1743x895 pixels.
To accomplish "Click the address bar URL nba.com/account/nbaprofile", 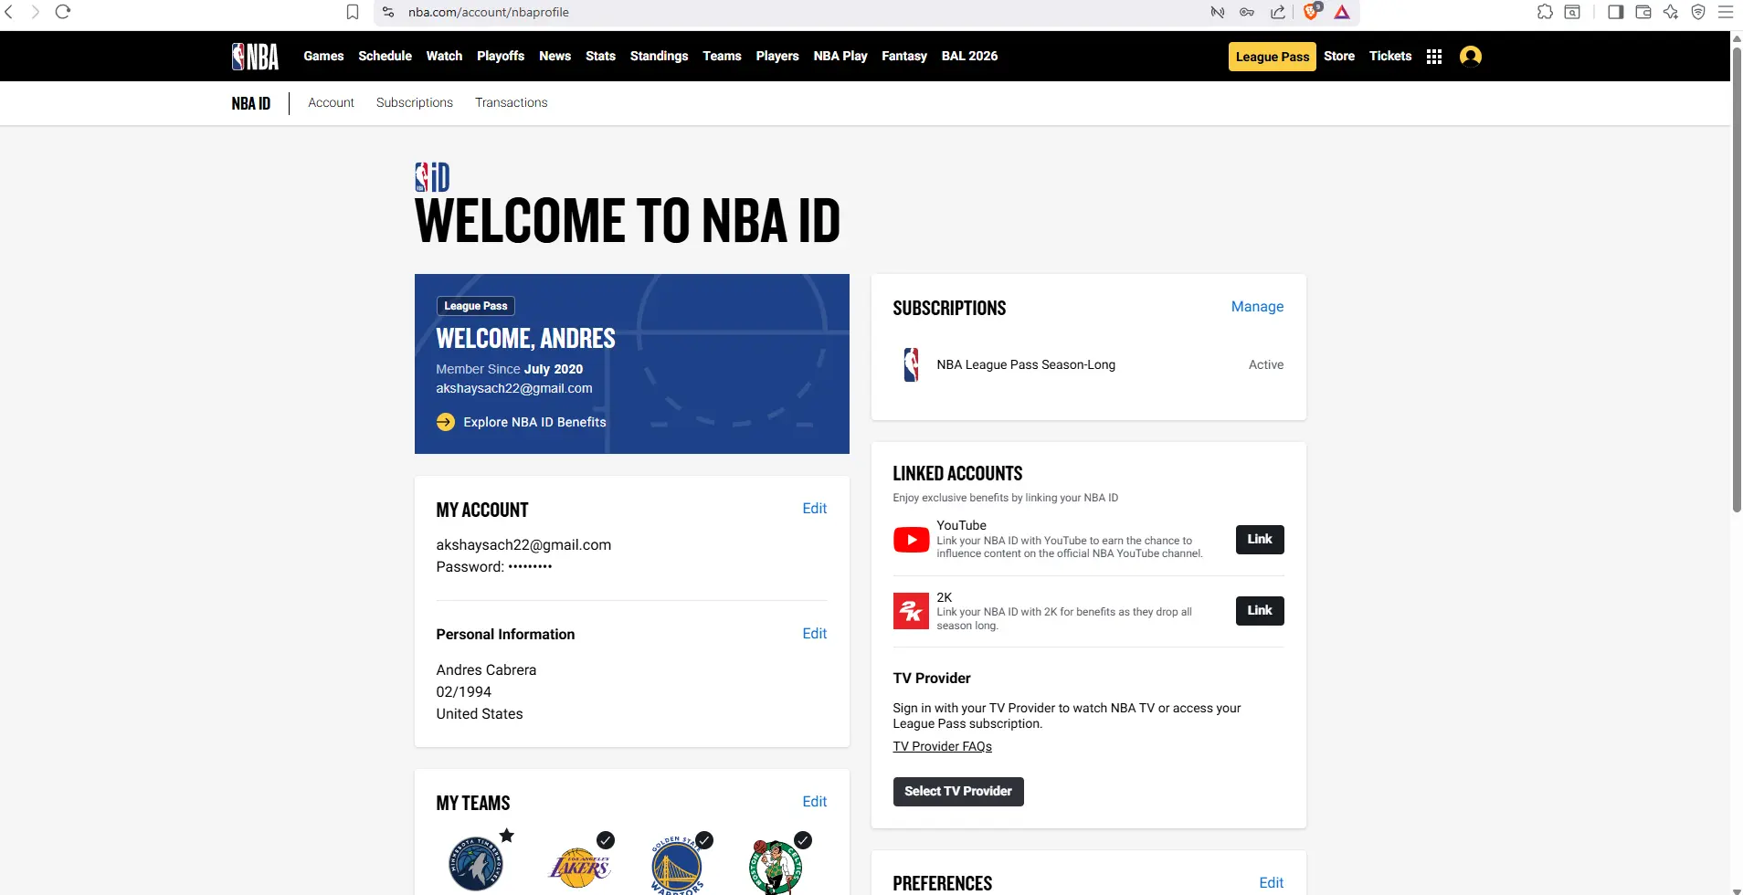I will click(x=489, y=12).
